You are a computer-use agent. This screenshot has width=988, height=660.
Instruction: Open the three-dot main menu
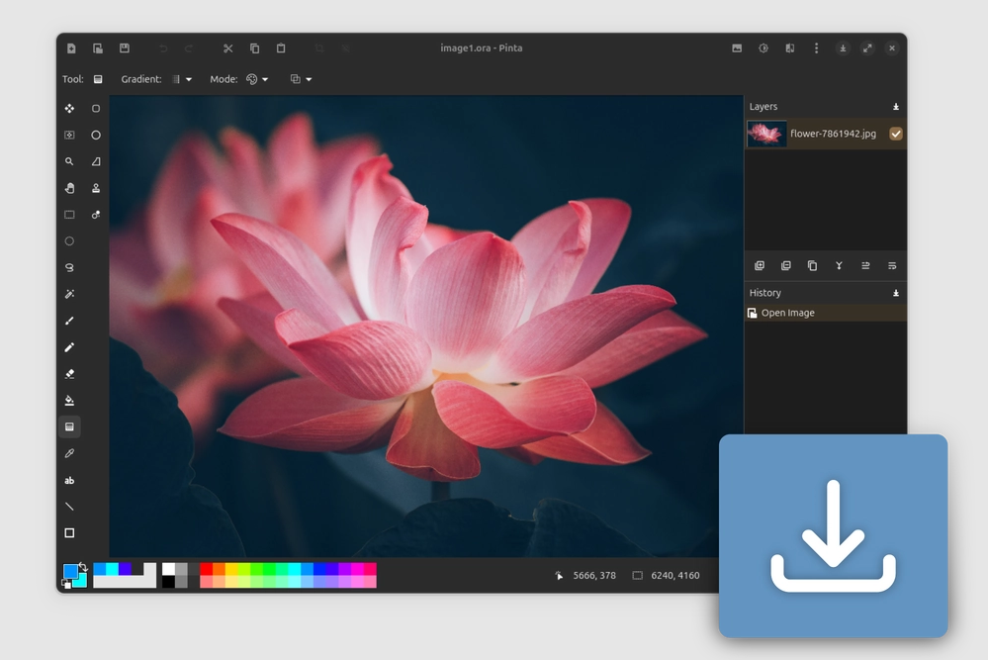click(x=816, y=48)
